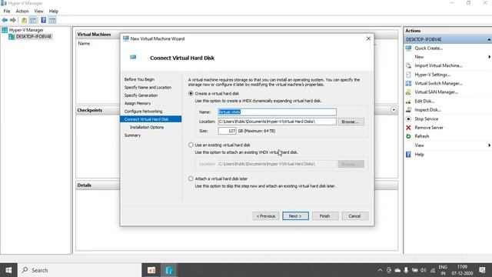This screenshot has height=277, width=492.
Task: Click the disk Size field
Action: [x=227, y=131]
